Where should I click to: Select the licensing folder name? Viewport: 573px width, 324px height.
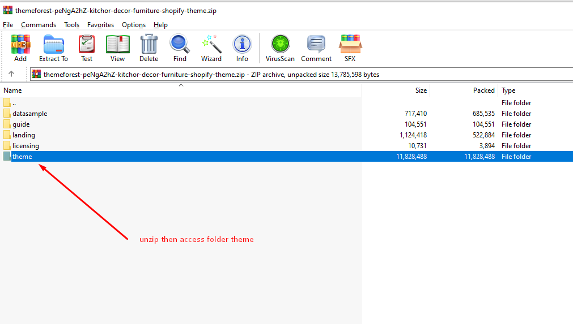point(26,146)
